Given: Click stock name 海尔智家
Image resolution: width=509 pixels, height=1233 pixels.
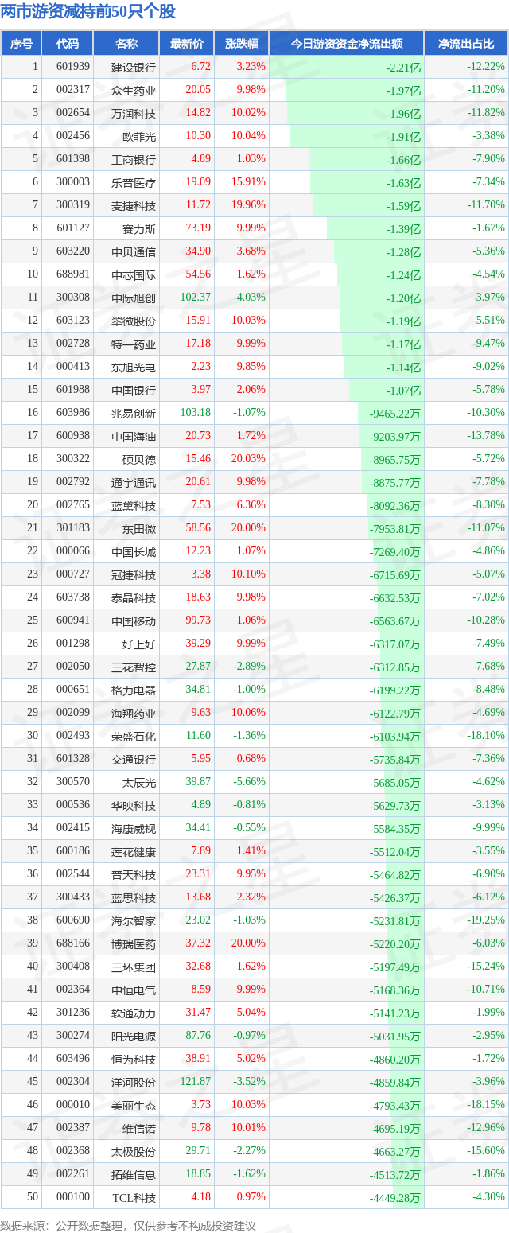Looking at the screenshot, I should [134, 921].
